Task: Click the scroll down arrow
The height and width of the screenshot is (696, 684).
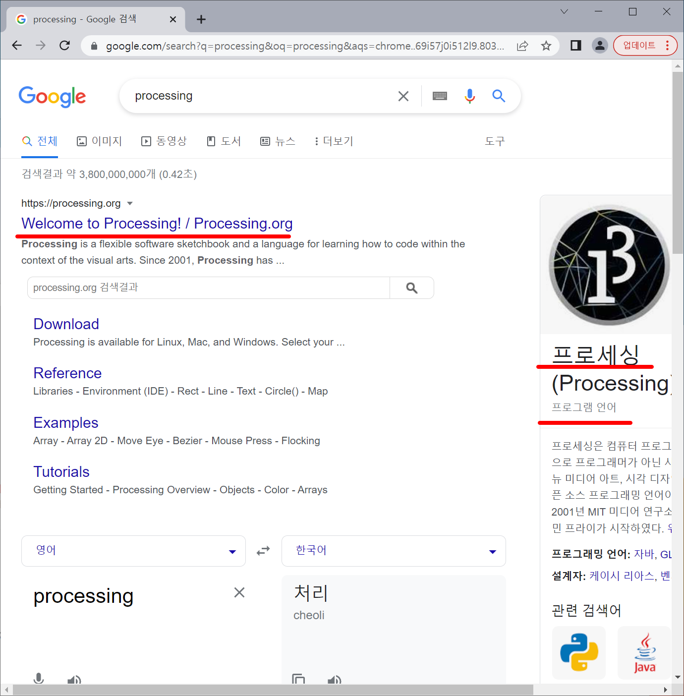Action: click(678, 677)
